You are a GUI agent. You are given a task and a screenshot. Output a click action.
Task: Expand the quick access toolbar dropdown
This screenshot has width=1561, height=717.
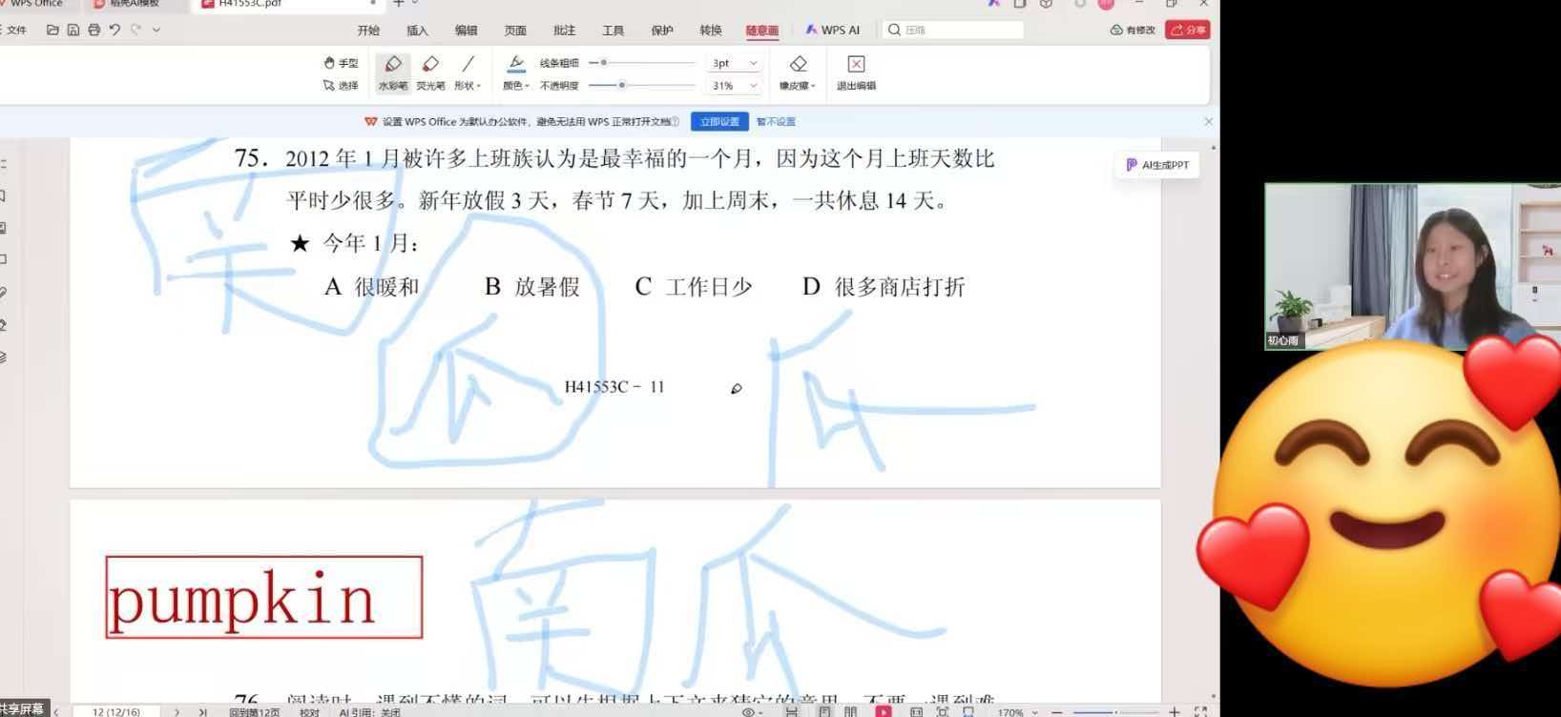(156, 30)
